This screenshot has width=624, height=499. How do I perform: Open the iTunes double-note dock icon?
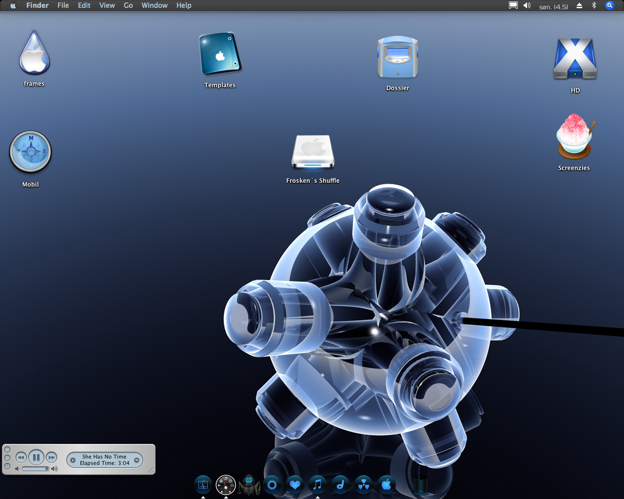(x=317, y=484)
